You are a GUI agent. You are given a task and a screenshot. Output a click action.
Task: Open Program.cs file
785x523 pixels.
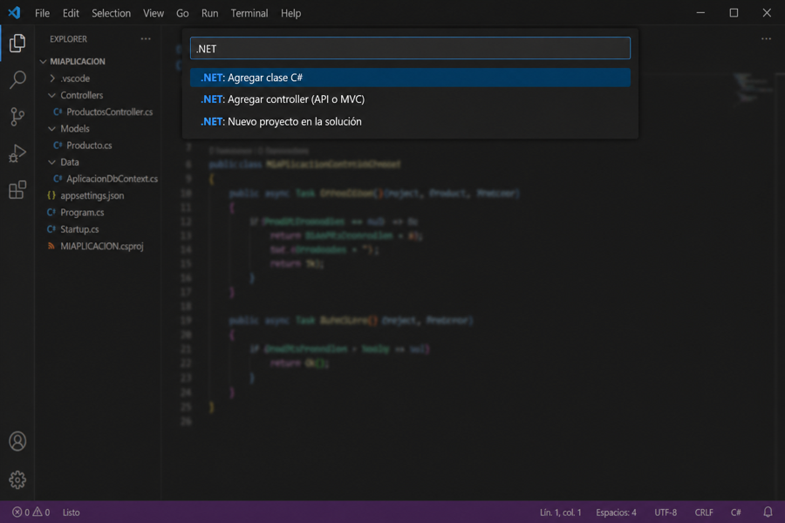(x=82, y=212)
